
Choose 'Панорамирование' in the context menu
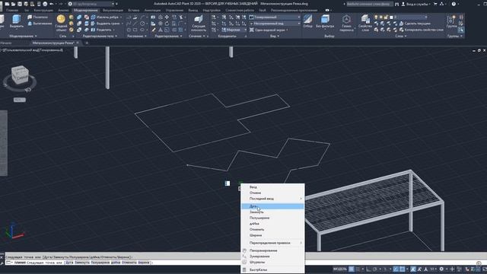[272, 250]
